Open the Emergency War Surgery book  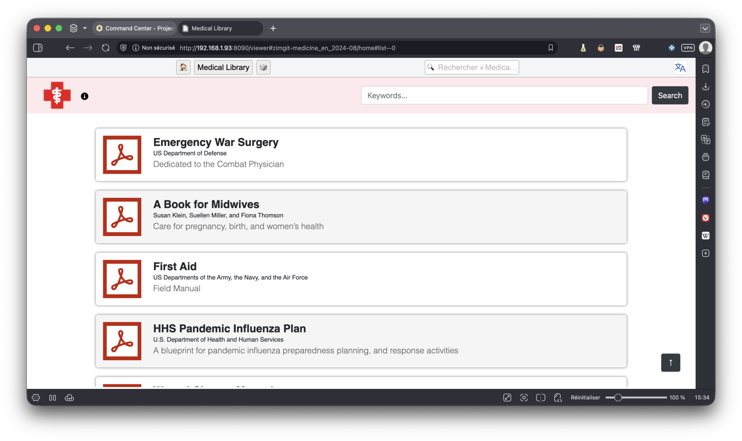point(216,142)
